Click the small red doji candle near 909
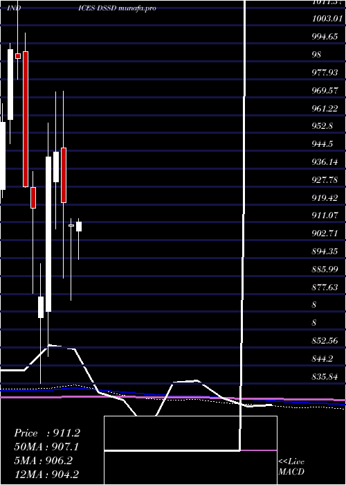346x485 pixels. 71,225
